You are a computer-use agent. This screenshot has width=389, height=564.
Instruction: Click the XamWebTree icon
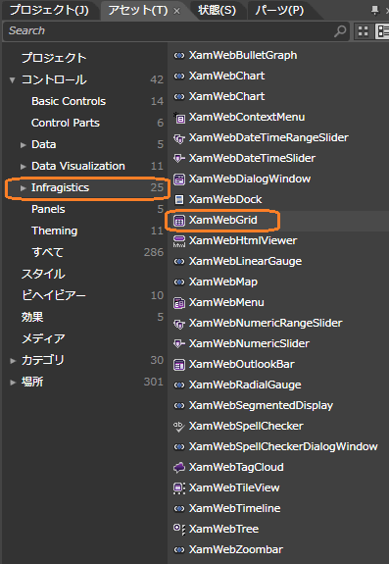click(x=179, y=530)
